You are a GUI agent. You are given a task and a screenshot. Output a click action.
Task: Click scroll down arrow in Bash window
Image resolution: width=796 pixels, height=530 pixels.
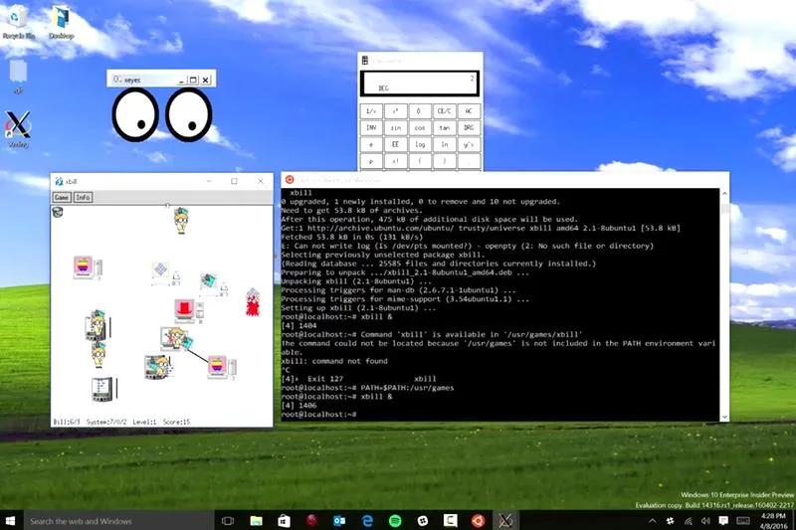(x=724, y=417)
